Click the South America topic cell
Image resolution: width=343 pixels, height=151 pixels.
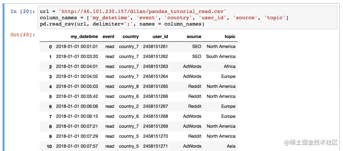(221, 56)
